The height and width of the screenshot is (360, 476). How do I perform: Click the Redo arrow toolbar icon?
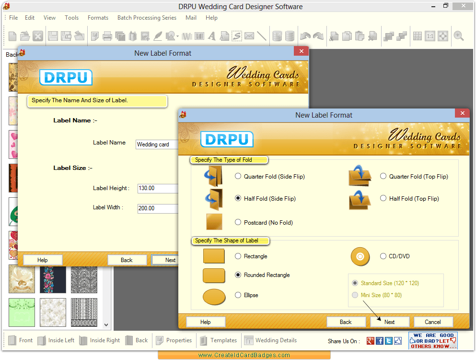tap(318, 36)
